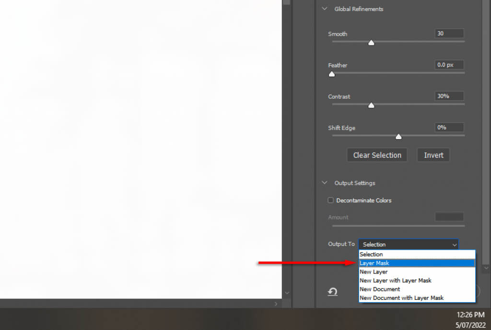Select the Smooth value showing 30
Screen dimensions: 491x330
[x=449, y=33]
